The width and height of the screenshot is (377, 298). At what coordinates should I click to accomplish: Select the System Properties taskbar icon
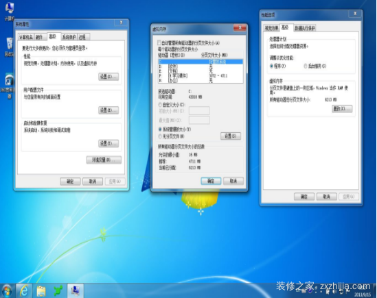pyautogui.click(x=76, y=290)
